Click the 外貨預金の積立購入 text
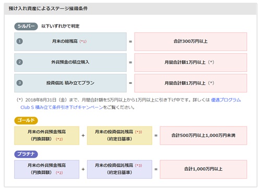The width and height of the screenshot is (261, 189). [70, 62]
